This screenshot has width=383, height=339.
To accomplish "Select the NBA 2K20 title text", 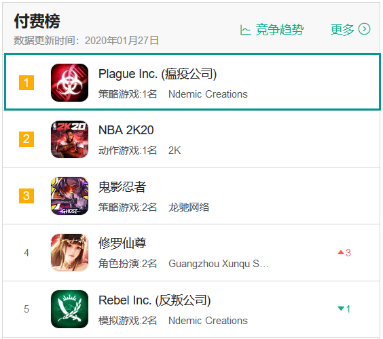I will [126, 130].
